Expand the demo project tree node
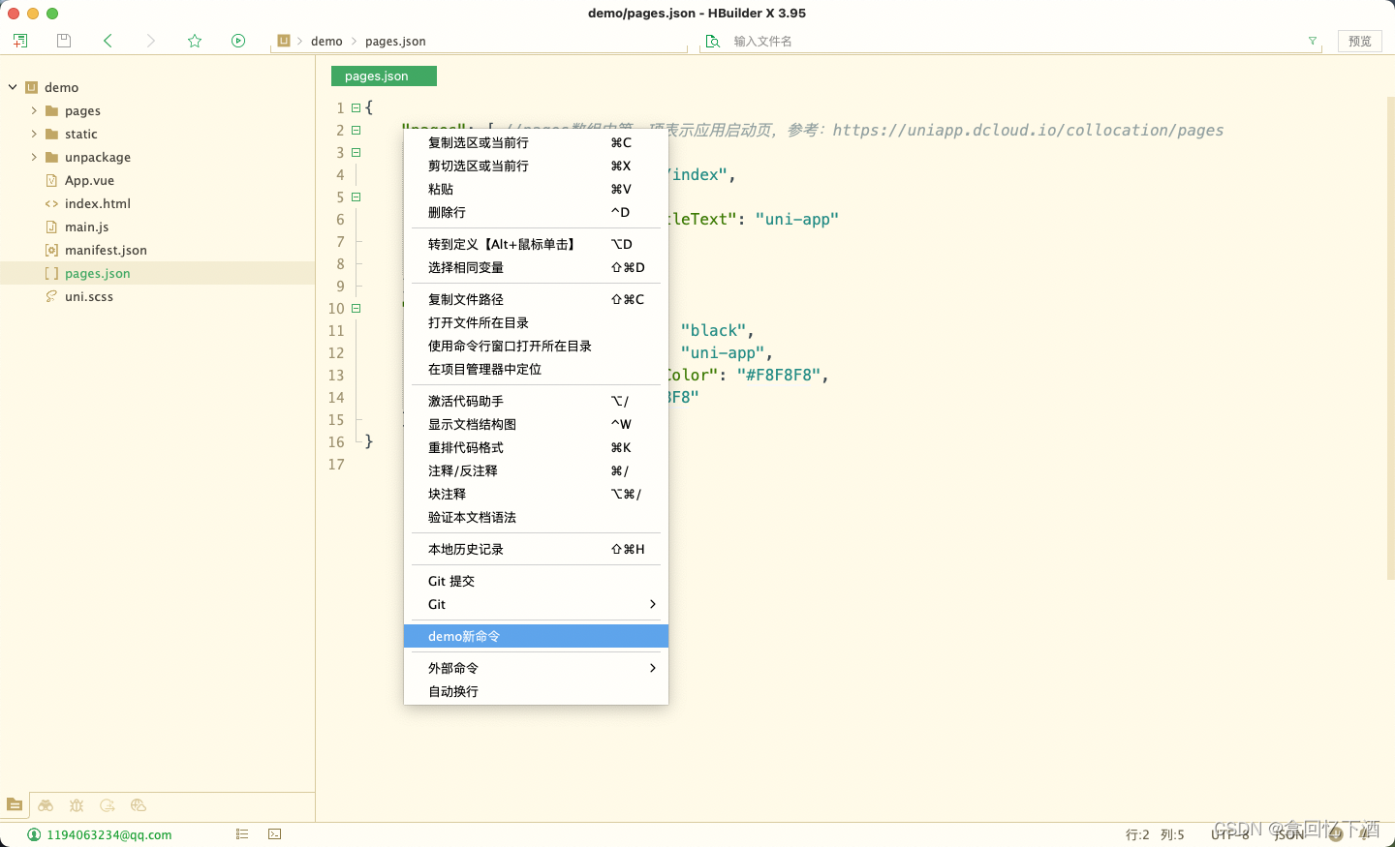This screenshot has height=847, width=1395. tap(13, 87)
